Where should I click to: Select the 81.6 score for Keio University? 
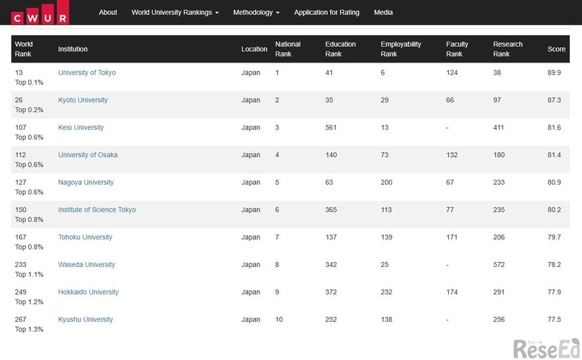coord(554,128)
